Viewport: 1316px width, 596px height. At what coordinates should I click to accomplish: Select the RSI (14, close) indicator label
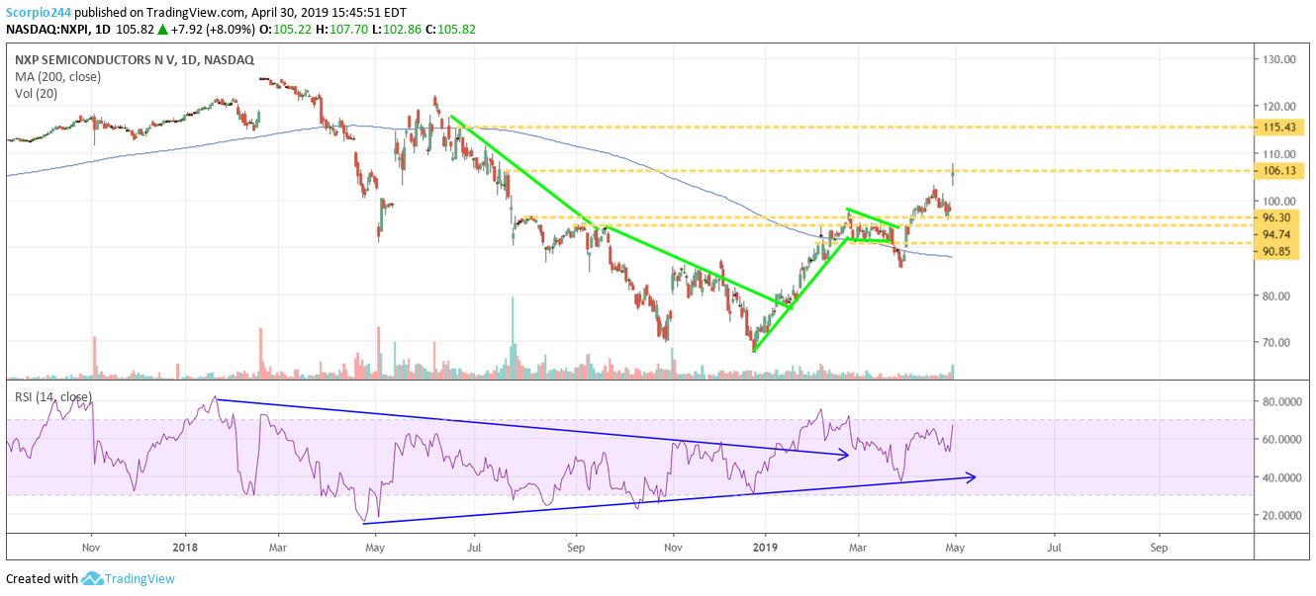click(52, 397)
